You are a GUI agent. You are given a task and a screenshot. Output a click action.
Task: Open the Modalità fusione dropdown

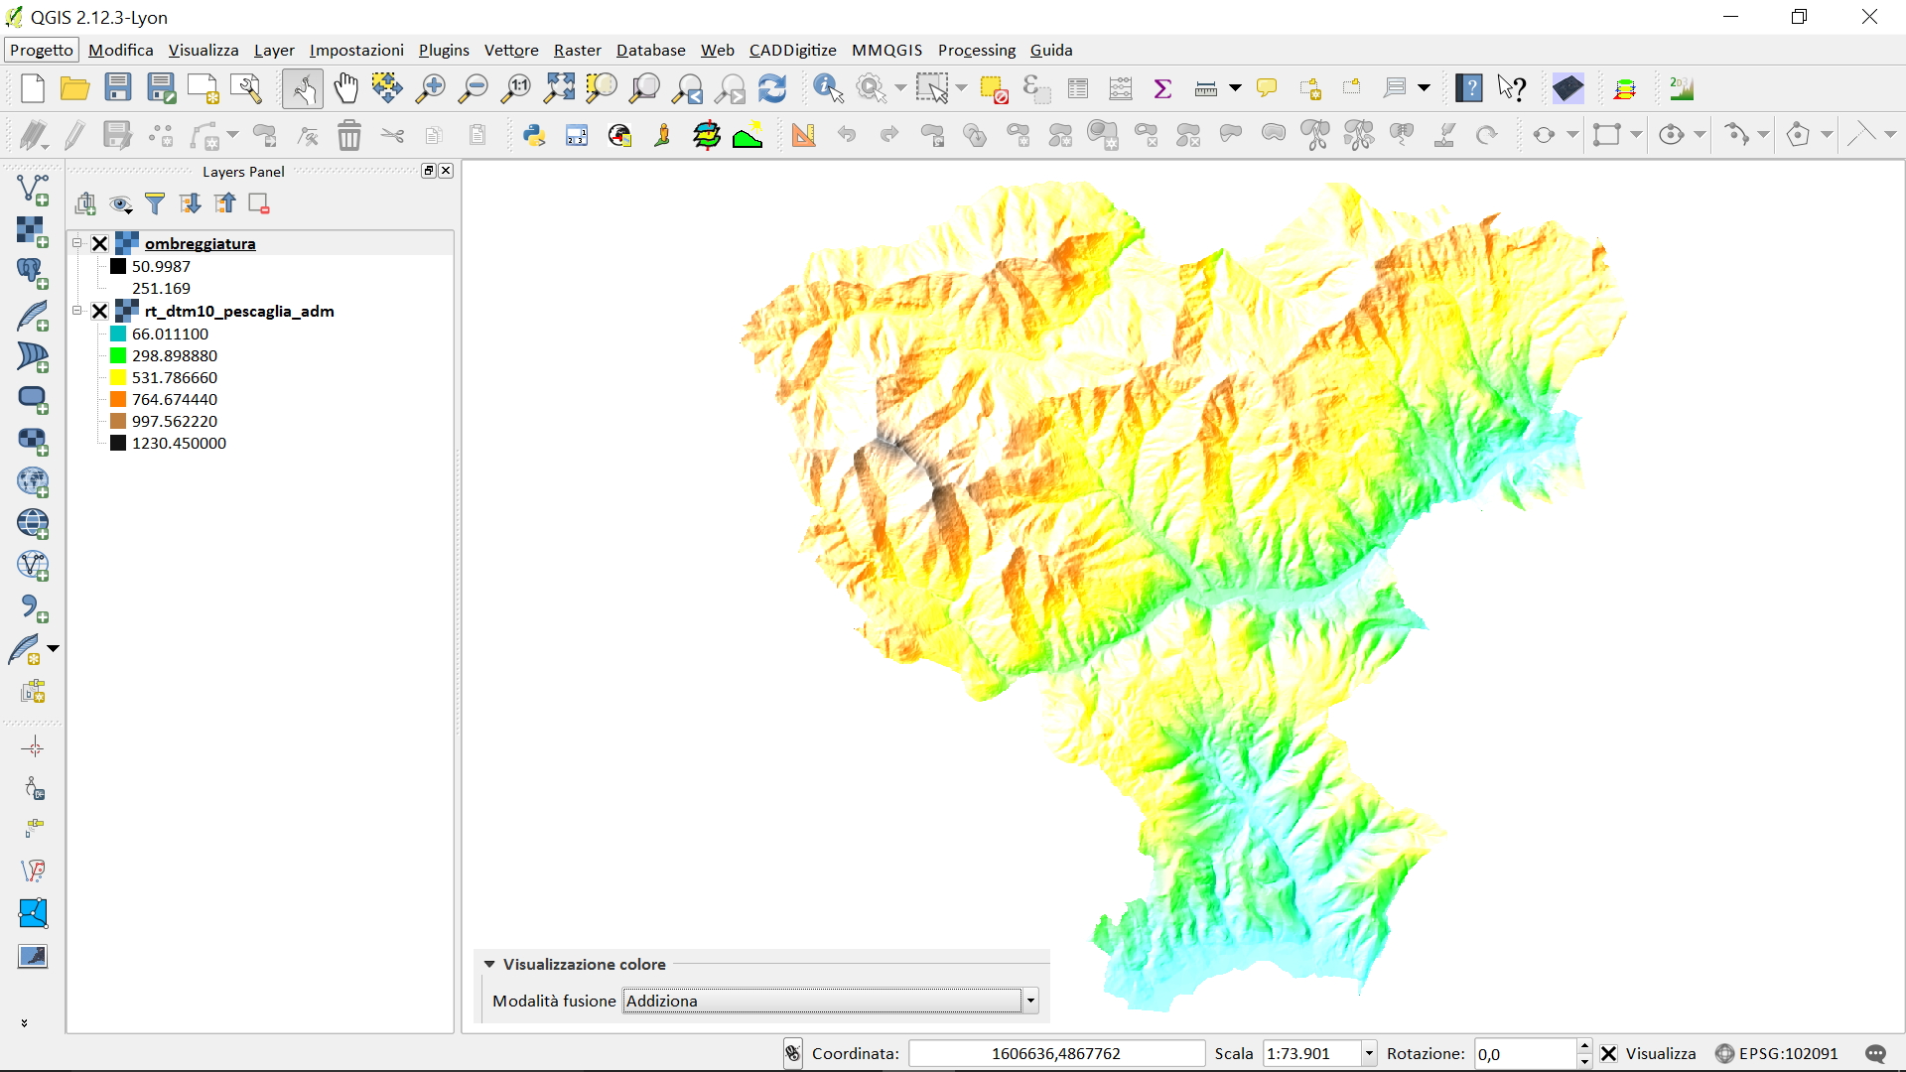[1030, 1001]
